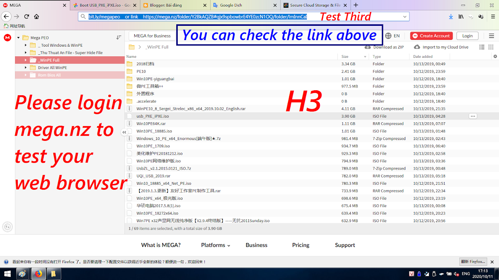This screenshot has height=280, width=499.
Task: Click the volume muted tray icon
Action: tap(457, 274)
